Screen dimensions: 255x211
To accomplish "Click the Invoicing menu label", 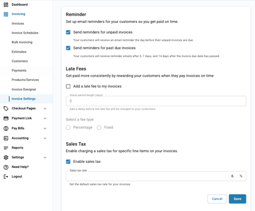I will (x=18, y=14).
